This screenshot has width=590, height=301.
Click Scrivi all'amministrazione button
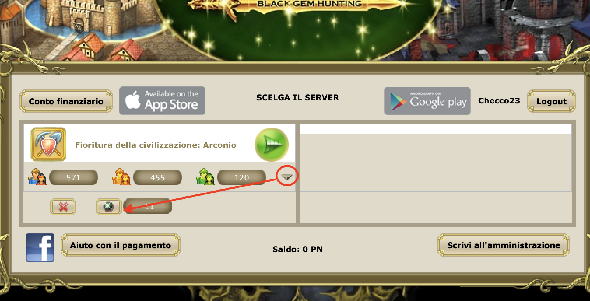(x=504, y=245)
